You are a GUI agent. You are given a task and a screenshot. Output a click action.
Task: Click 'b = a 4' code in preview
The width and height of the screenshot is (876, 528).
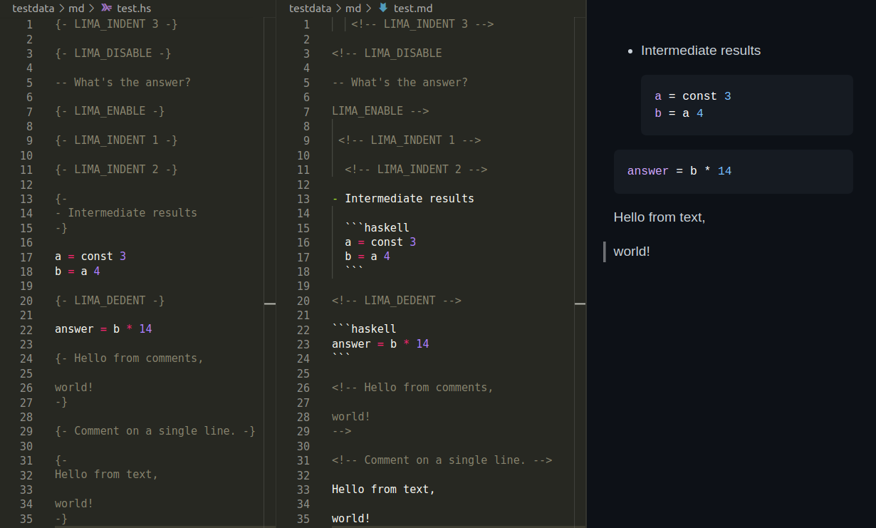(x=679, y=113)
